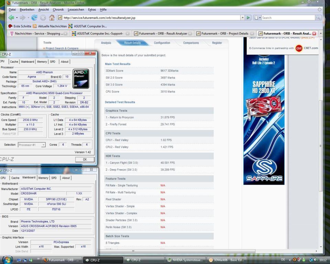Open the Comparisons tab on the page
Viewport: 330px width, 264px height.
[x=191, y=43]
